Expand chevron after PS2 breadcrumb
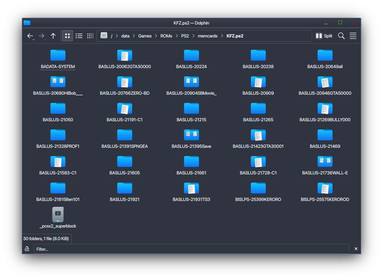 tap(193, 36)
